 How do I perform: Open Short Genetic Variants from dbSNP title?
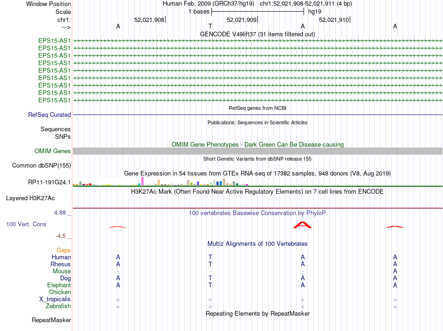[257, 159]
